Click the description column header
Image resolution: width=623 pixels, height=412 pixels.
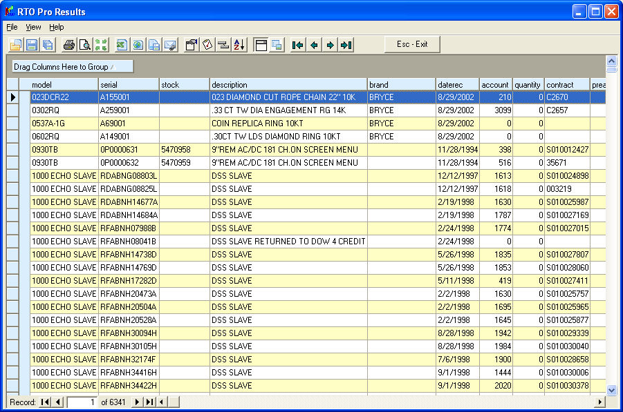288,85
